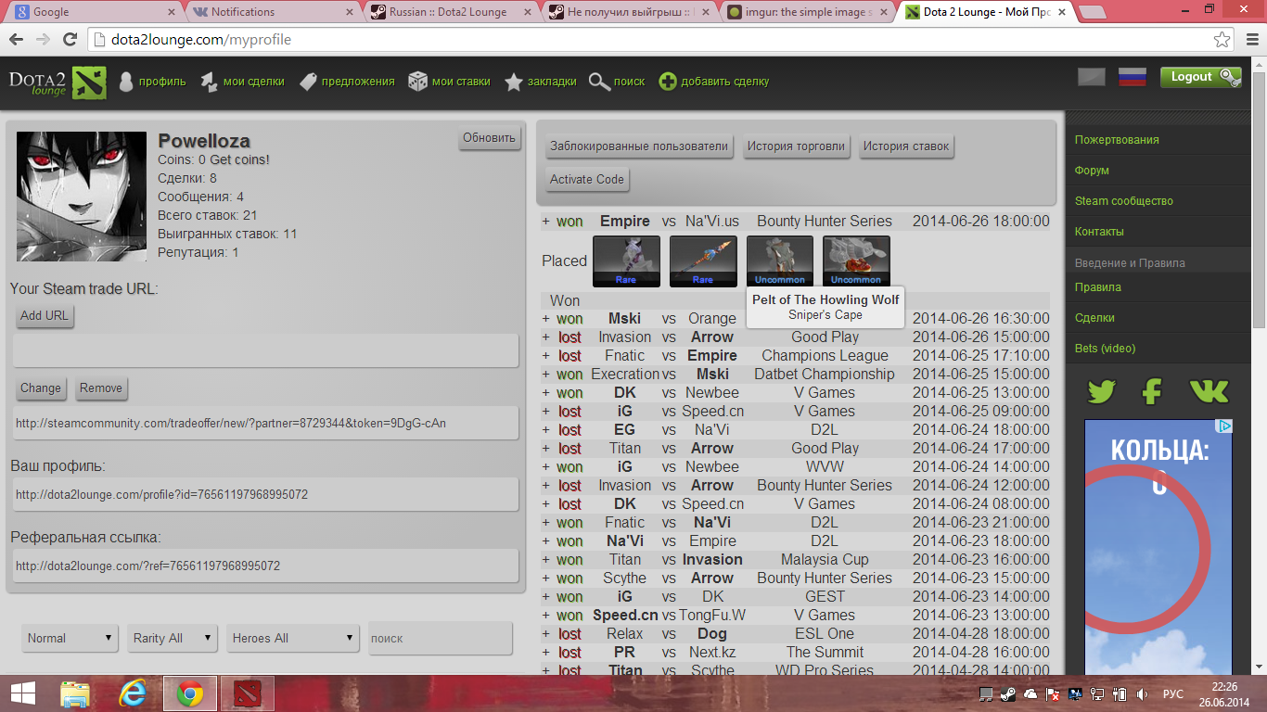Screen dimensions: 1267x712
Task: Open профиль via person icon
Action: click(x=126, y=82)
